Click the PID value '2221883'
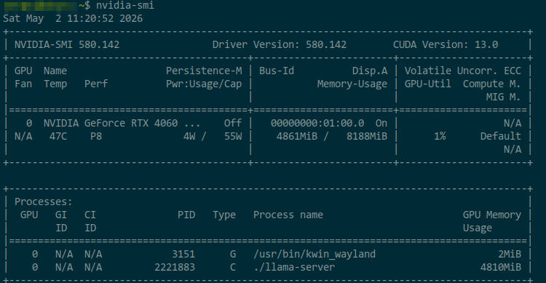The width and height of the screenshot is (546, 283). pos(175,267)
